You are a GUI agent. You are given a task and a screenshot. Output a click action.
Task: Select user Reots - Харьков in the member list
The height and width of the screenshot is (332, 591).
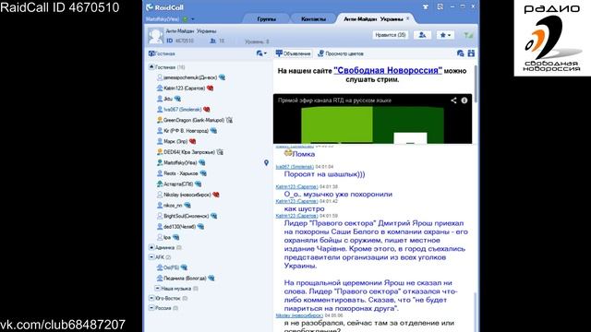coord(181,173)
